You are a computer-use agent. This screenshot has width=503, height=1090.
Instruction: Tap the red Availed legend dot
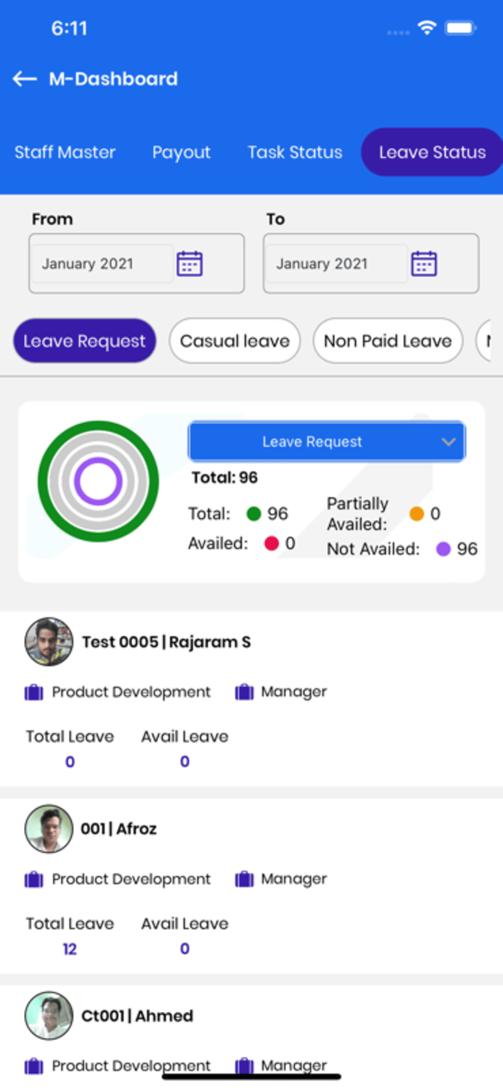pos(271,543)
